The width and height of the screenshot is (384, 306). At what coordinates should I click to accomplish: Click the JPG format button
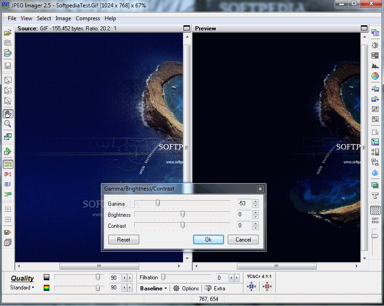pyautogui.click(x=8, y=164)
